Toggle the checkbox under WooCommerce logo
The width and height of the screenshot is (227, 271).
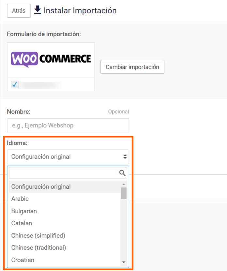tap(15, 84)
